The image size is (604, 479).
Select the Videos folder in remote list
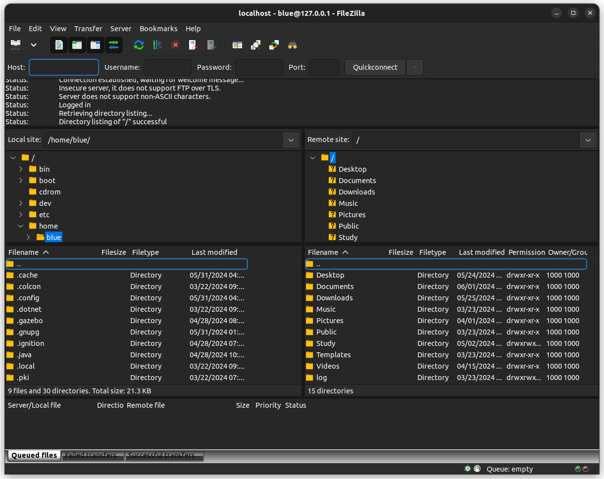(446, 366)
